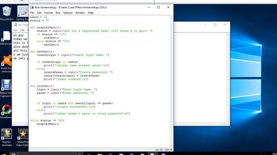Maximize the flow homework.py window
Screen dimensions: 277x155
point(158,7)
